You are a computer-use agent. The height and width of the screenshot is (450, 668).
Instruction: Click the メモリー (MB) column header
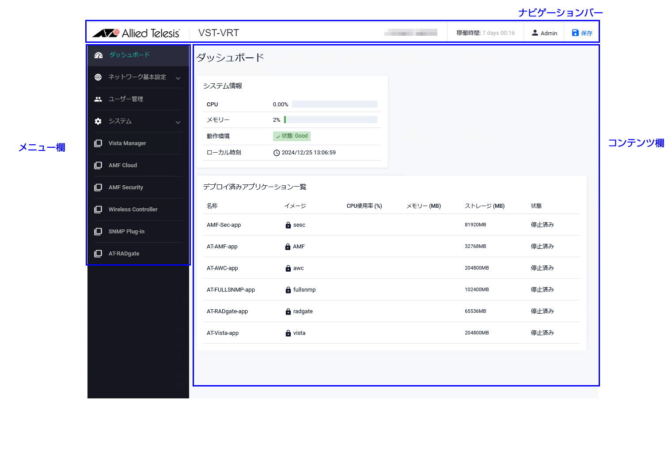click(x=423, y=206)
